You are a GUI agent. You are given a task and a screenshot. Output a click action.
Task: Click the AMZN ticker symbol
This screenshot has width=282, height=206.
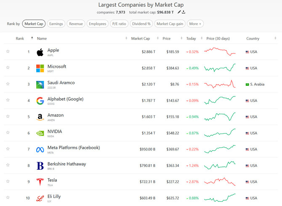(x=51, y=120)
